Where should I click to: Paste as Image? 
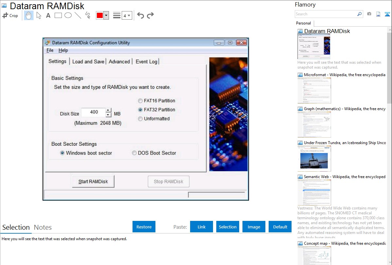click(x=254, y=227)
